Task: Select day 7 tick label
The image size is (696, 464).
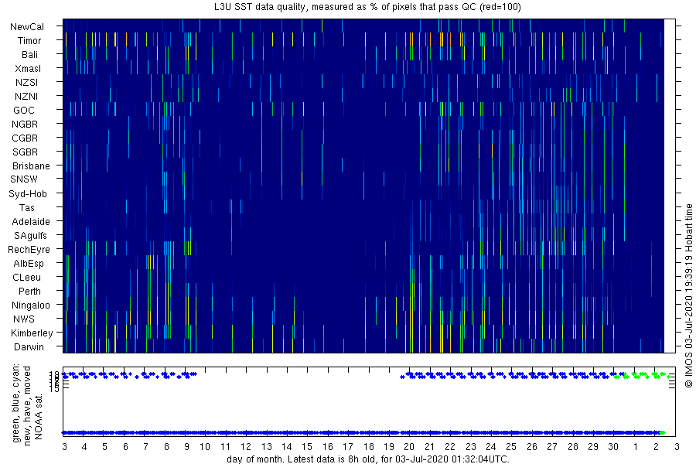Action: tap(145, 447)
